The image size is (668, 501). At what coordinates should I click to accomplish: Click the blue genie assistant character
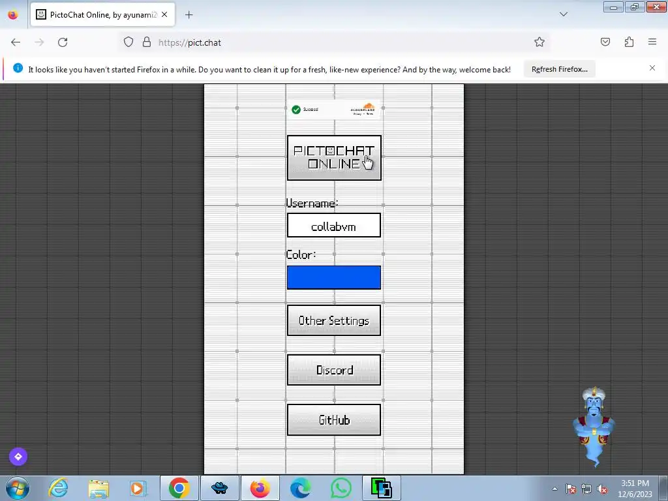point(594,427)
